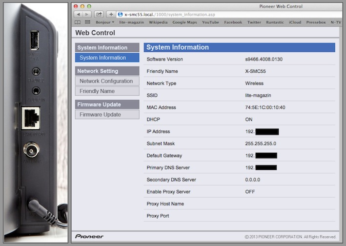Go back with the browser back arrow
The height and width of the screenshot is (246, 346).
coord(78,15)
